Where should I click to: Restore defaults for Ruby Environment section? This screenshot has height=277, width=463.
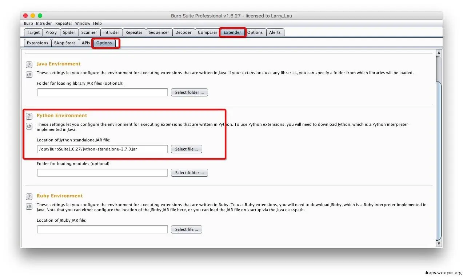pyautogui.click(x=29, y=206)
